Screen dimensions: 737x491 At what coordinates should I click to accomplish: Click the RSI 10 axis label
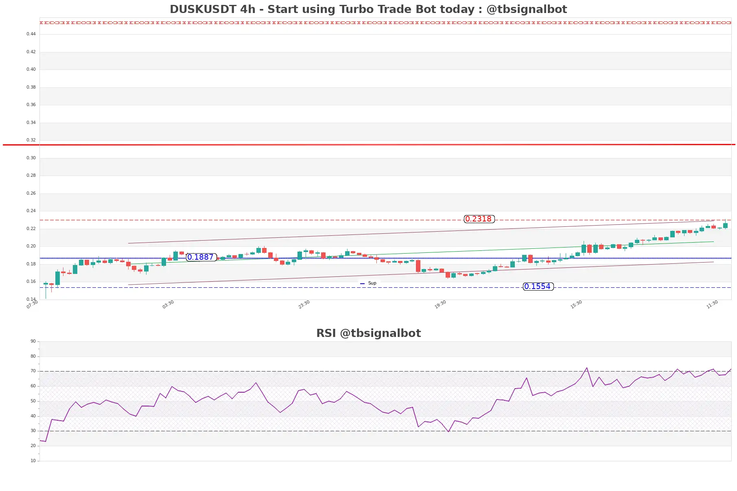pyautogui.click(x=33, y=461)
